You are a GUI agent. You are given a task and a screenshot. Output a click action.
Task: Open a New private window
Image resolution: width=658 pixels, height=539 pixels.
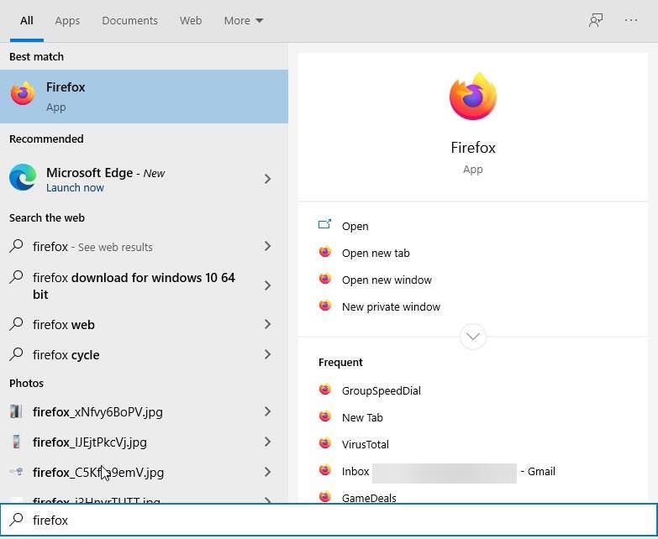point(391,306)
